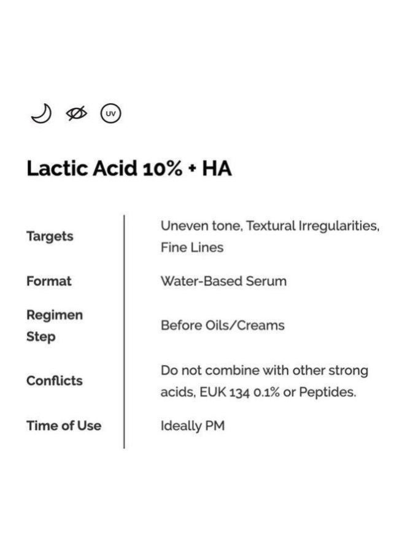Select the Targets row label
405x552 pixels.
(50, 236)
